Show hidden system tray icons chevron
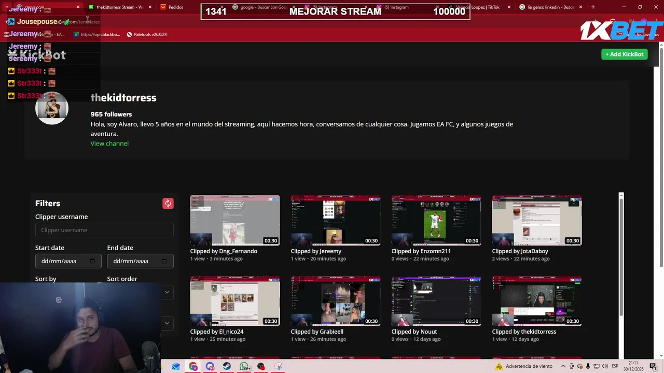The image size is (664, 373). click(x=563, y=366)
